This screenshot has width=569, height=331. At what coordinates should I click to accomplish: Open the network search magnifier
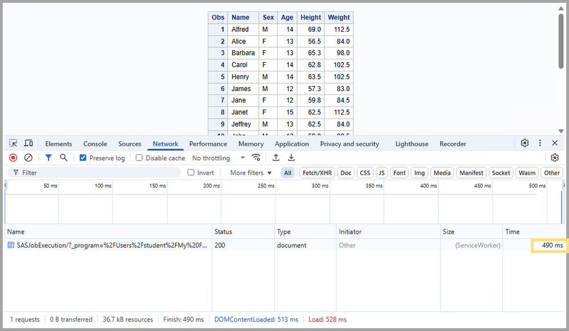pos(64,158)
